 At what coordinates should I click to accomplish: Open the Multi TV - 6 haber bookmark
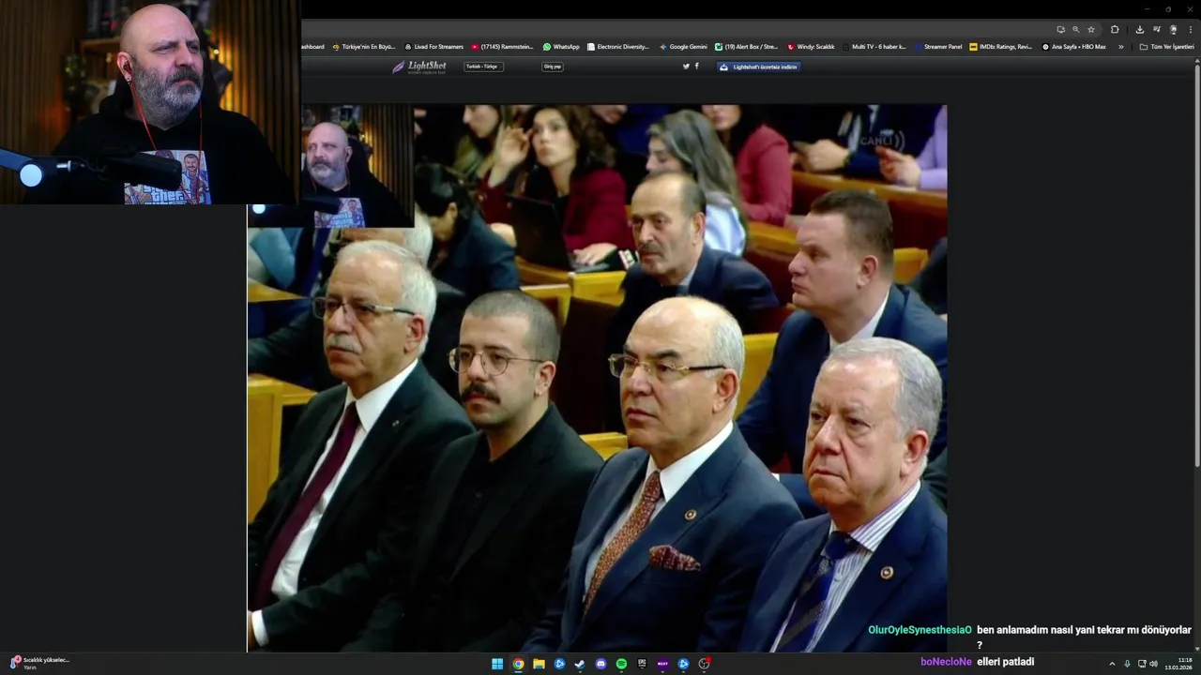pyautogui.click(x=874, y=46)
